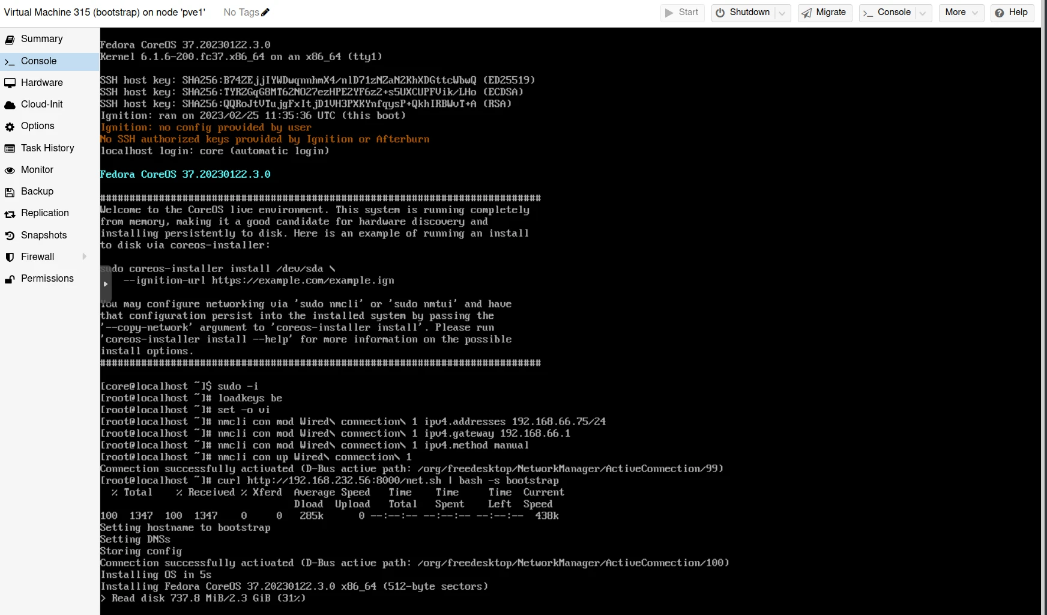
Task: Open the Help button
Action: tap(1012, 13)
